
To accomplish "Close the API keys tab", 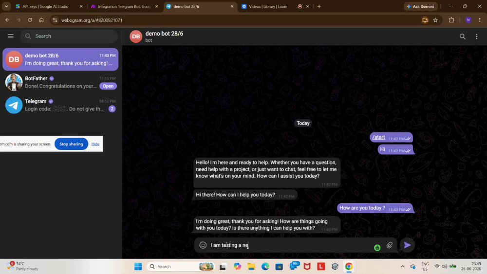I will click(x=81, y=6).
